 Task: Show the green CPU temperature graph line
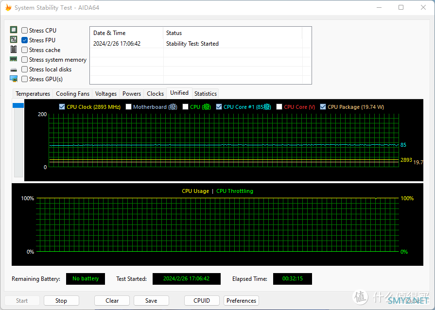point(185,107)
